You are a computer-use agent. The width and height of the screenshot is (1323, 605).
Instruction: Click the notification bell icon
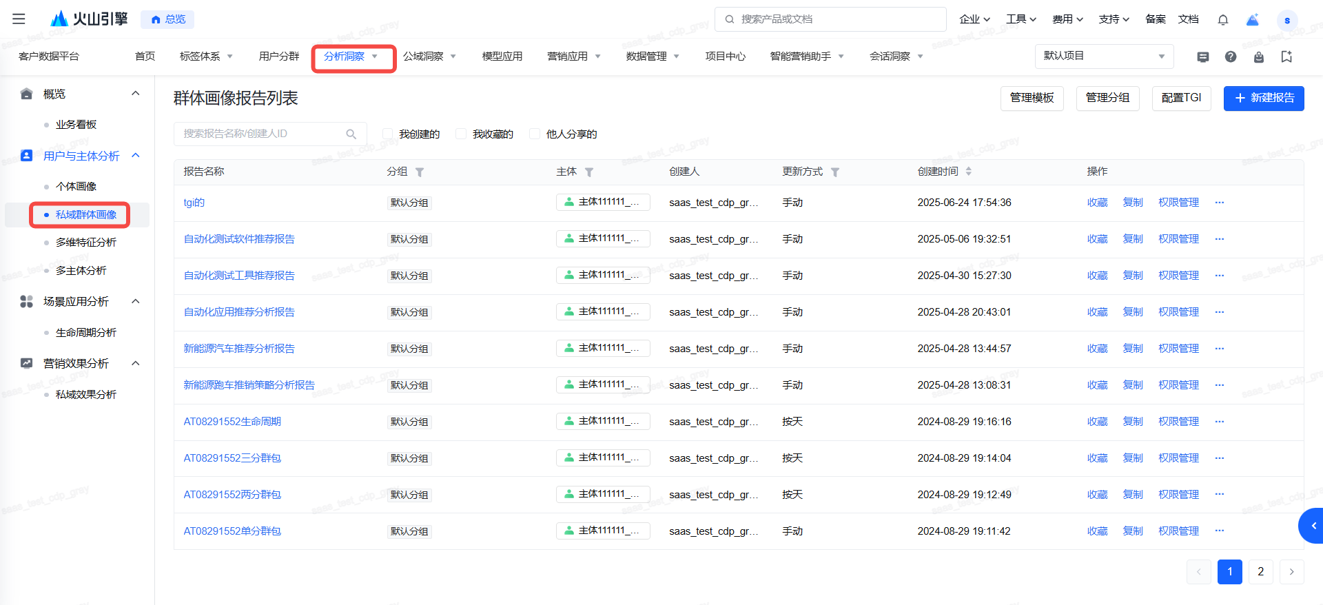pos(1222,19)
